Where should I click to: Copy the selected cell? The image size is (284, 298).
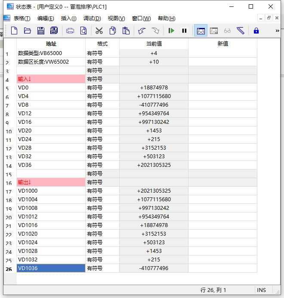point(113,31)
